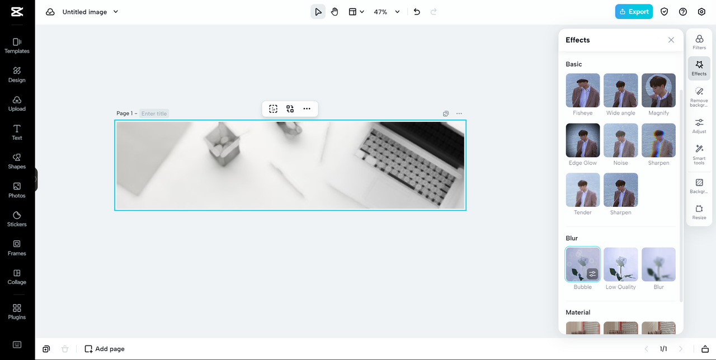Duplicate the page using the copy icon
716x360 pixels.
click(x=446, y=113)
